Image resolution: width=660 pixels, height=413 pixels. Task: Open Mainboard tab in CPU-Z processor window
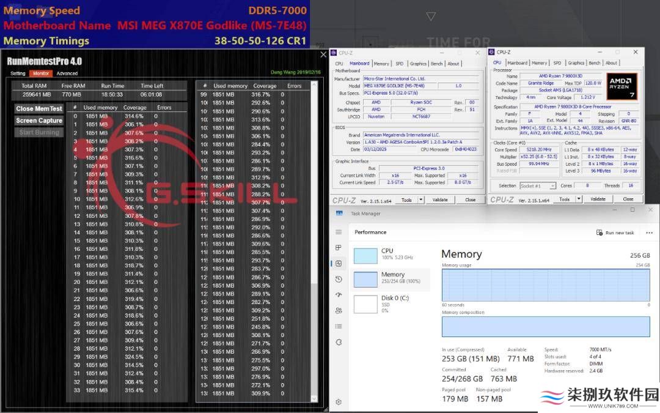[518, 63]
